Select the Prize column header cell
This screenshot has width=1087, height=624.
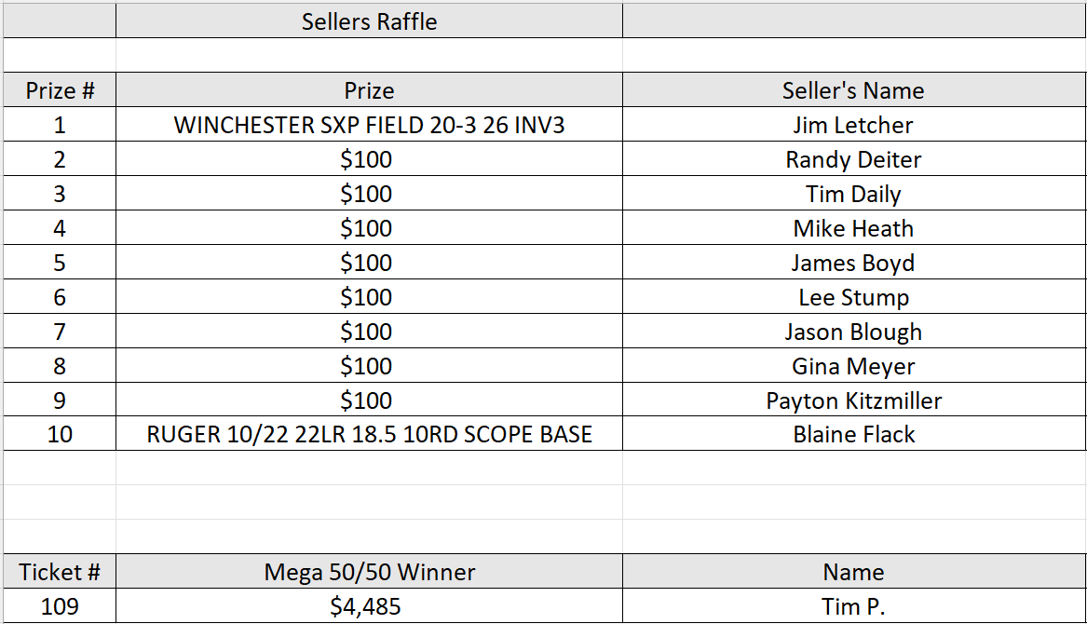point(369,90)
